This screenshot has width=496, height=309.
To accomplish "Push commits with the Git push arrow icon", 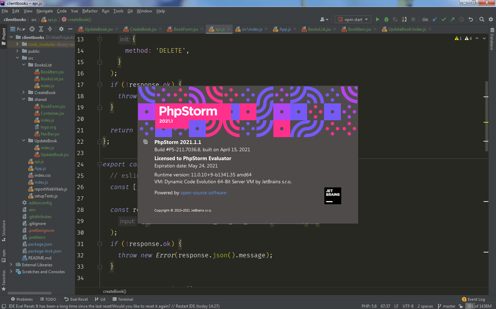I will [x=452, y=19].
